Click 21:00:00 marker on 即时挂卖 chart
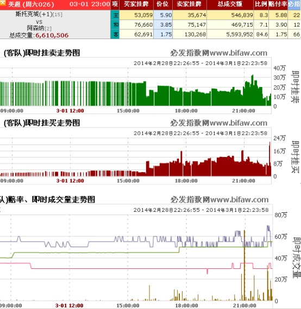301x309 pixels. [x=243, y=111]
